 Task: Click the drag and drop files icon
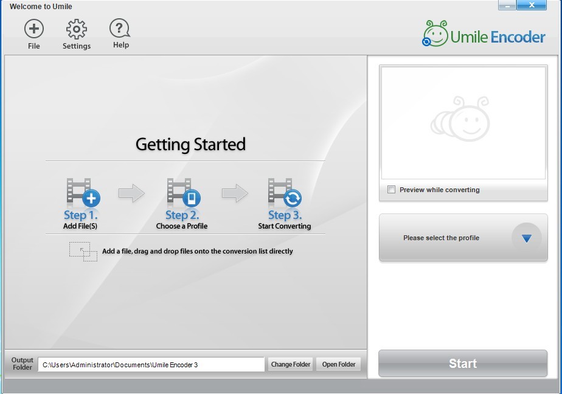[x=83, y=252]
